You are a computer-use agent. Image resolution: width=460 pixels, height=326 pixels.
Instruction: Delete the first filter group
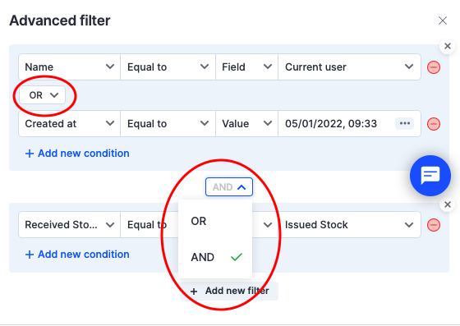click(448, 46)
